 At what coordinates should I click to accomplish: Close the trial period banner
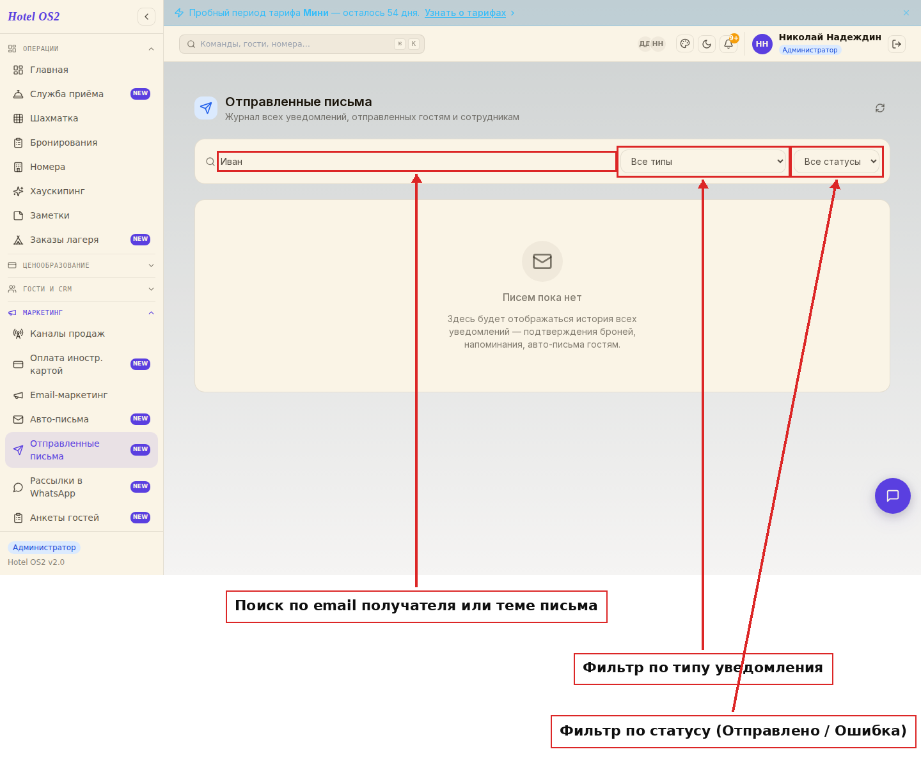pyautogui.click(x=906, y=13)
